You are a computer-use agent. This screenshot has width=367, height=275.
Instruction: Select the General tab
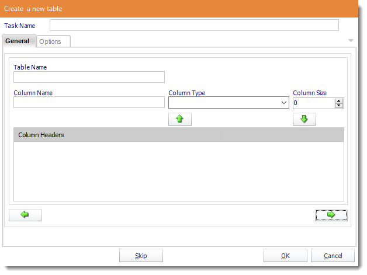(19, 41)
